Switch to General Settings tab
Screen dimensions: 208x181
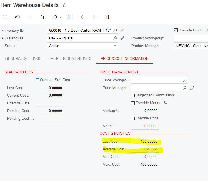[x=24, y=59]
